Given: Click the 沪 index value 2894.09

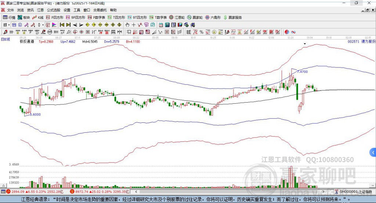Looking at the screenshot, I should (18, 192).
